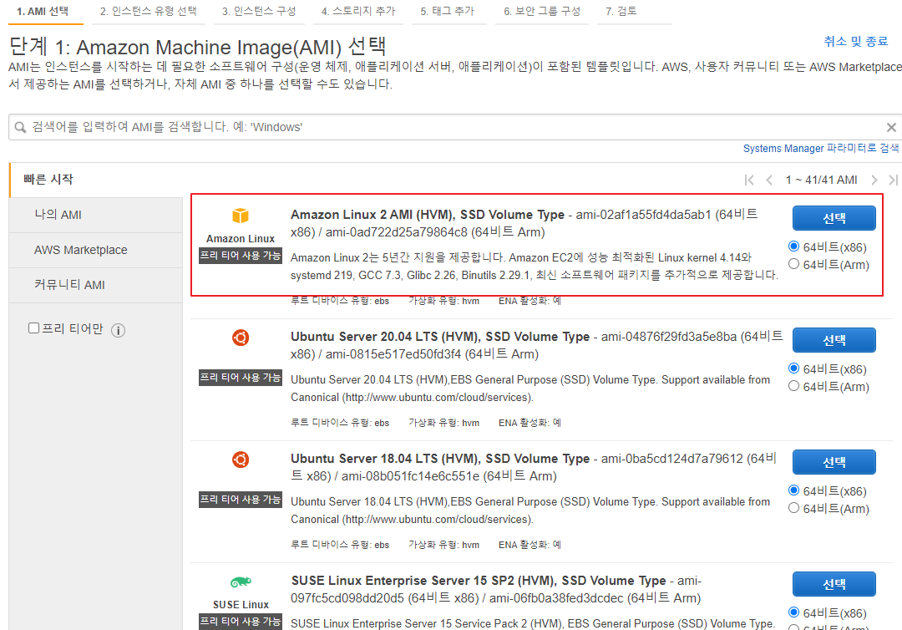Image resolution: width=902 pixels, height=630 pixels.
Task: Click the search magnifier icon
Action: click(20, 127)
